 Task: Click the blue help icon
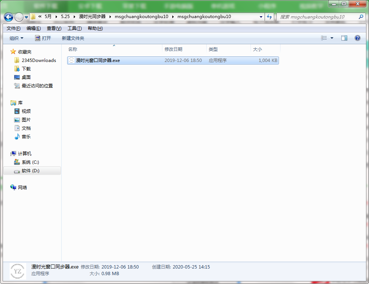[x=357, y=38]
